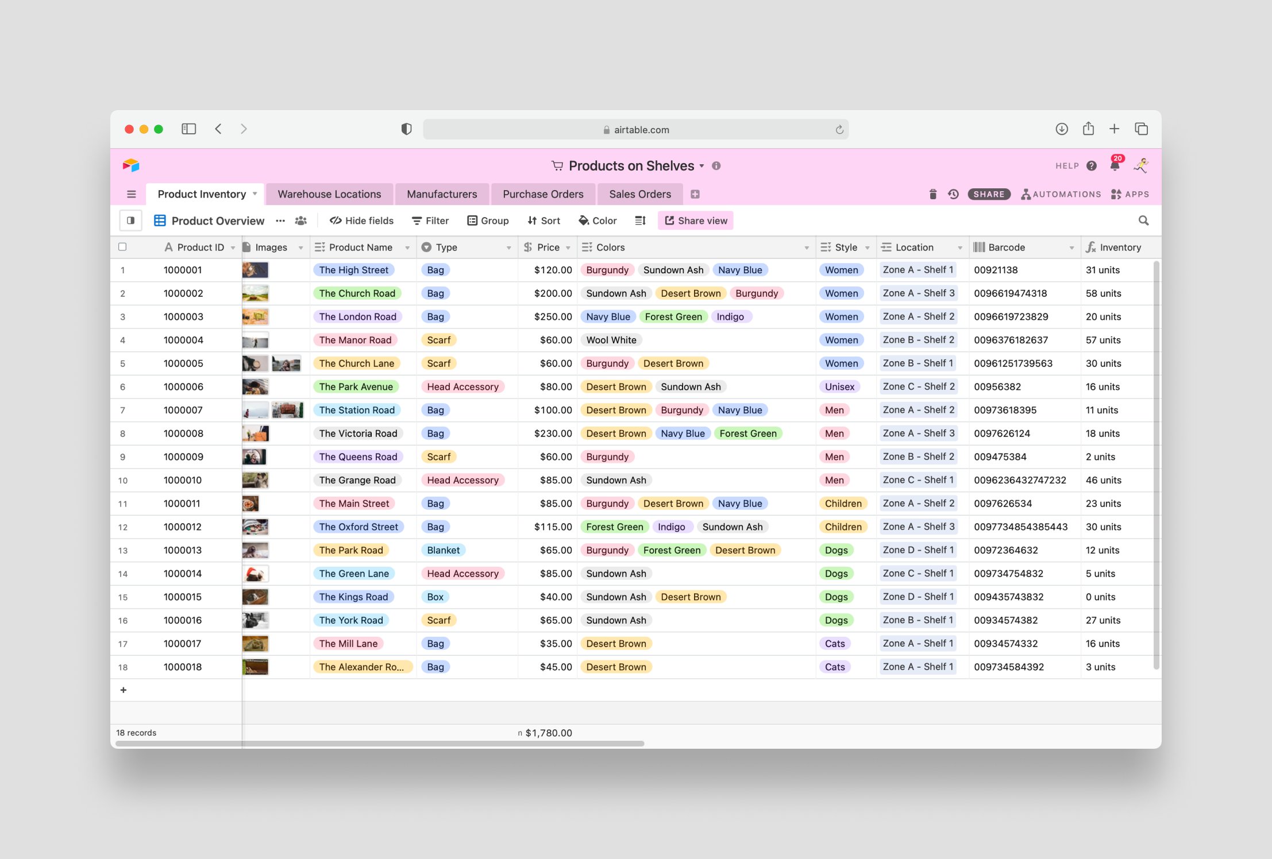Open Product ID column dropdown arrow
This screenshot has height=859, width=1272.
coord(233,247)
